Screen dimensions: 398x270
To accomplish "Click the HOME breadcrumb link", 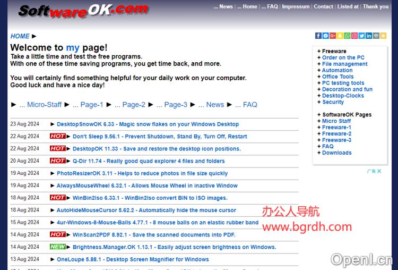I will coord(20,36).
